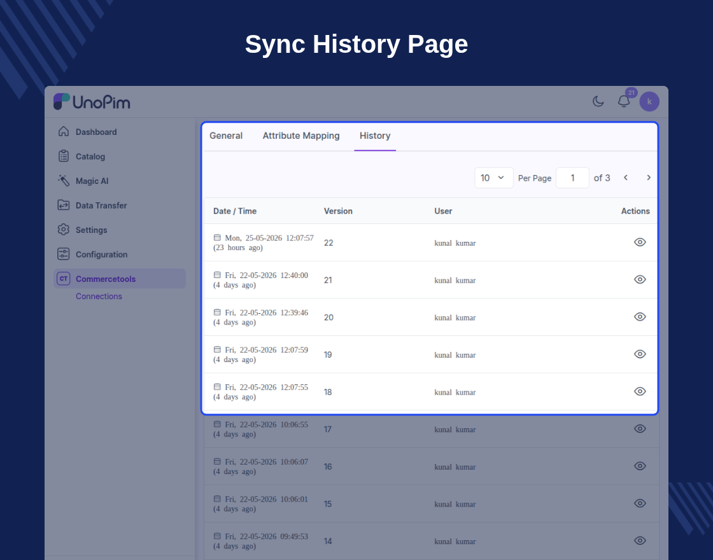Open notifications bell icon
Image resolution: width=713 pixels, height=560 pixels.
click(x=623, y=101)
